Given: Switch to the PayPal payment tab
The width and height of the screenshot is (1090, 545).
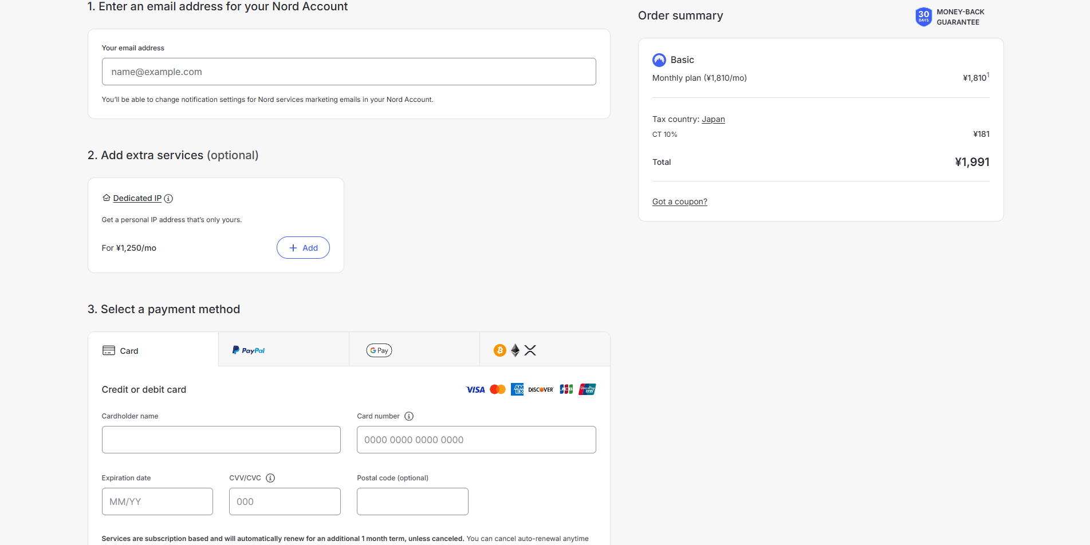Looking at the screenshot, I should (284, 349).
